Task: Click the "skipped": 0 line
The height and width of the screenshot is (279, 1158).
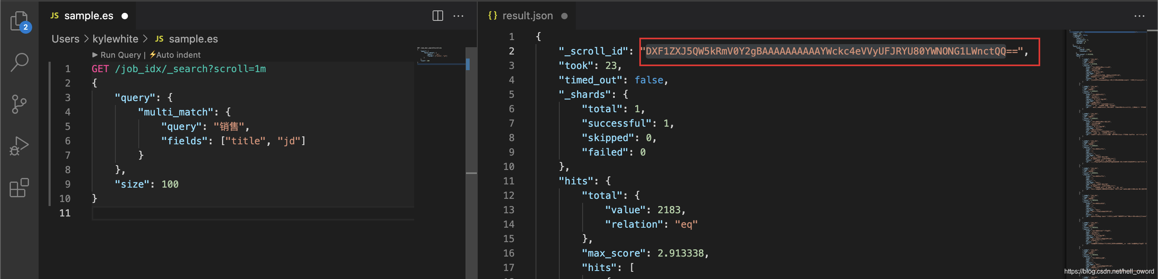Action: tap(619, 137)
